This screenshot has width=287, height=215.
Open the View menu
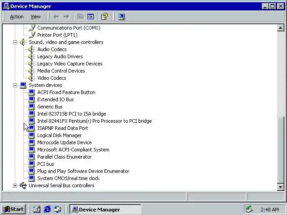click(35, 17)
